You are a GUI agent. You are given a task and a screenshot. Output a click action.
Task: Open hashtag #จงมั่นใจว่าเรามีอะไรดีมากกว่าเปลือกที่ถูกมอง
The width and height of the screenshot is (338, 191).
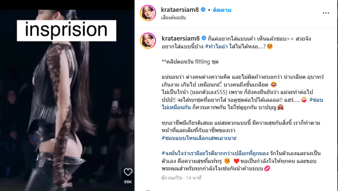(215, 153)
